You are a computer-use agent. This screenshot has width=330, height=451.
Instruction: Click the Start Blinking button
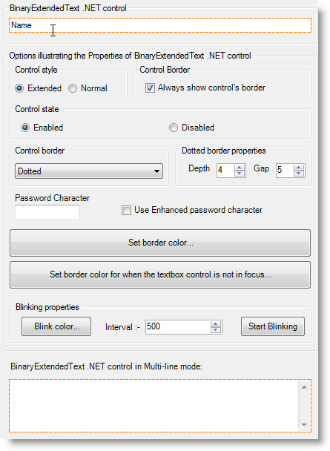(x=273, y=326)
